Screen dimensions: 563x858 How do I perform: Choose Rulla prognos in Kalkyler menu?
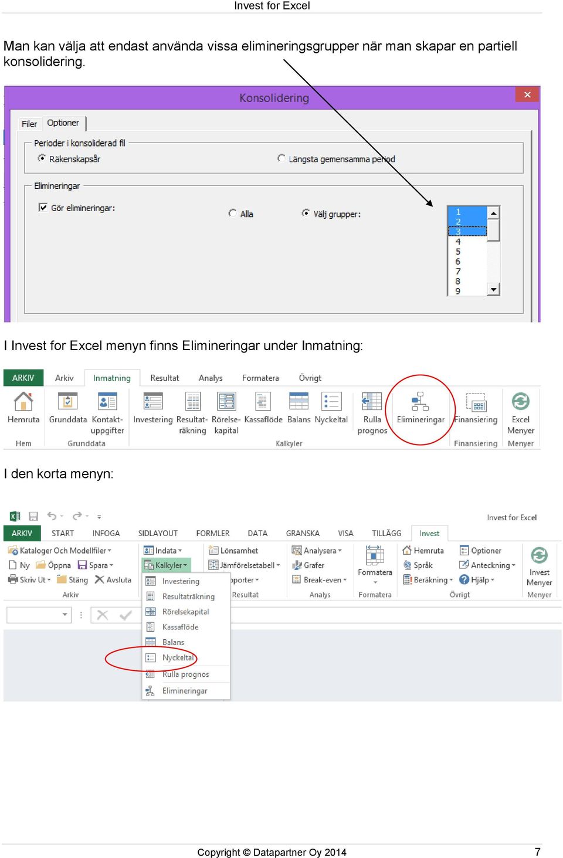click(x=186, y=674)
